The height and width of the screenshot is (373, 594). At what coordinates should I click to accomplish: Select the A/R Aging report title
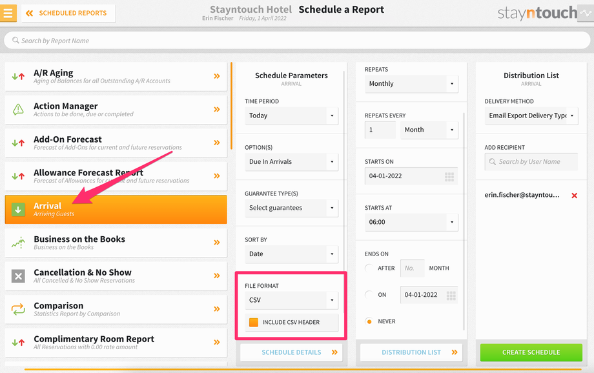pos(54,73)
